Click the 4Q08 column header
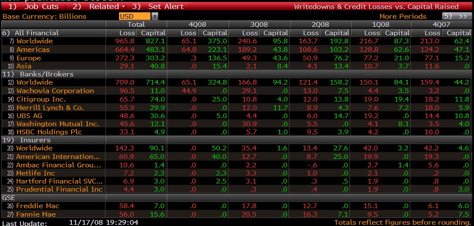The height and width of the screenshot is (226, 474). 197,25
